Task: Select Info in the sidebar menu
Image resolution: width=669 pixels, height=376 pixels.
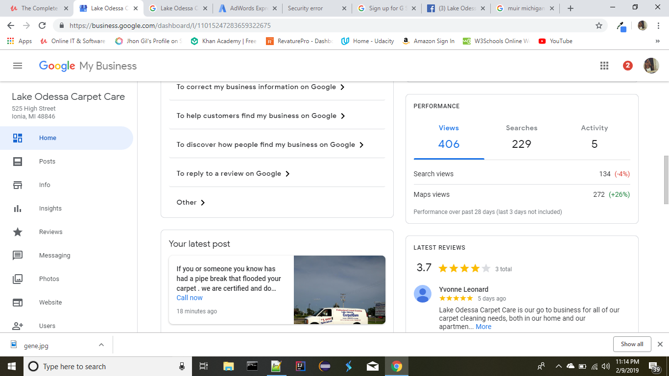Action: (x=45, y=185)
